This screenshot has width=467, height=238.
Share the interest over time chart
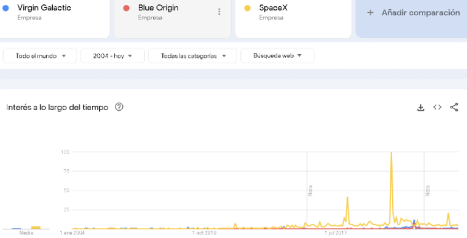click(x=454, y=107)
